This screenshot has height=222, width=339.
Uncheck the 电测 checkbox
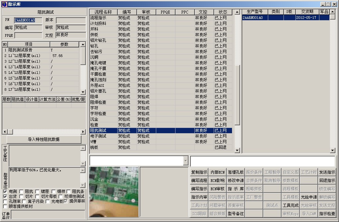pyautogui.click(x=5, y=192)
